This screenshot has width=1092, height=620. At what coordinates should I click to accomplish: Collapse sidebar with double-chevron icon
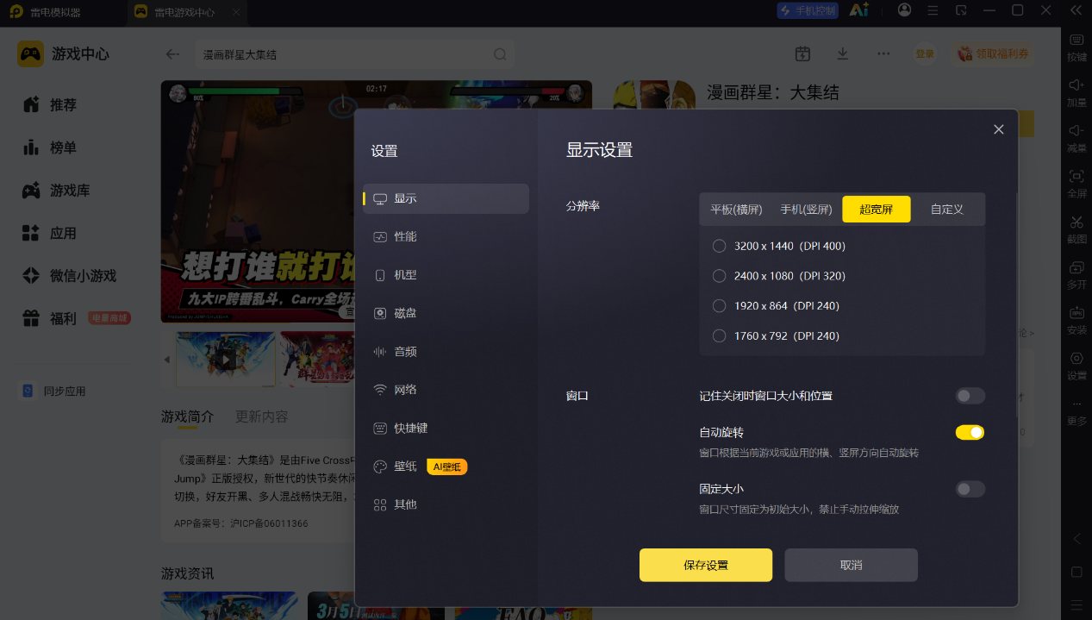point(1076,10)
